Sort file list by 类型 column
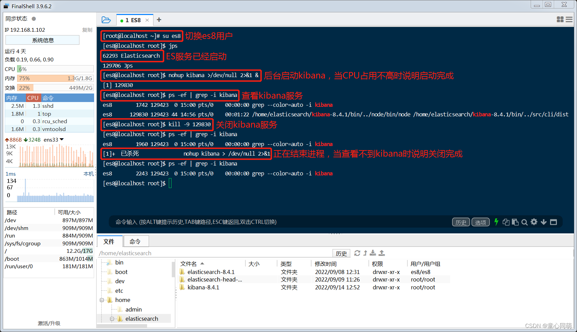The image size is (577, 332). pyautogui.click(x=294, y=264)
